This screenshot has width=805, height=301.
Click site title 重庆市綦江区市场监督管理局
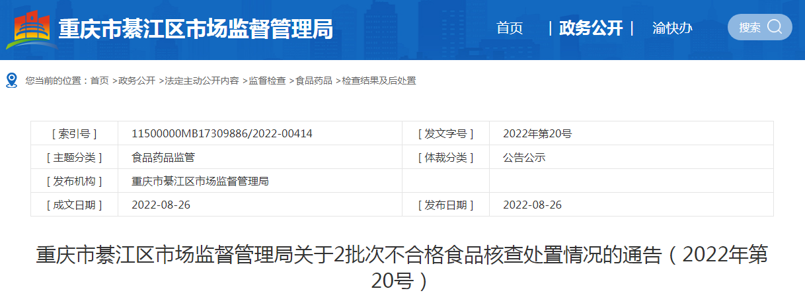click(196, 30)
